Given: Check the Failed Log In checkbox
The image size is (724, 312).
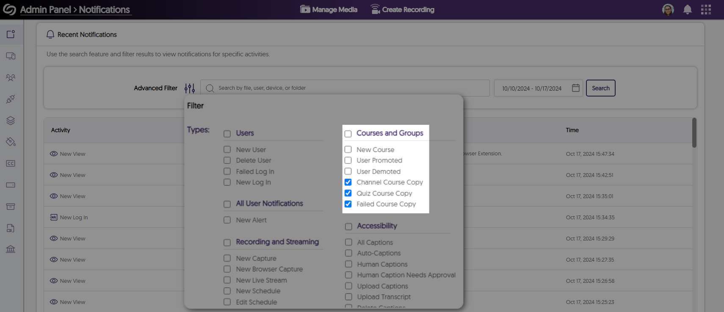Looking at the screenshot, I should coord(227,171).
